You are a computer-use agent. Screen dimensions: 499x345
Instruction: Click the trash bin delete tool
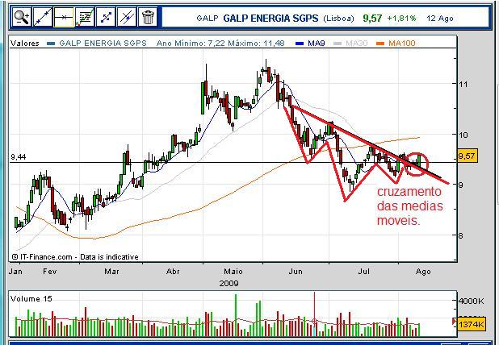point(148,17)
